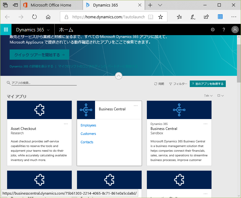Expand the Dynamics 365 app switcher dropdown
Viewport: 241px width, 198px height.
[x=48, y=30]
